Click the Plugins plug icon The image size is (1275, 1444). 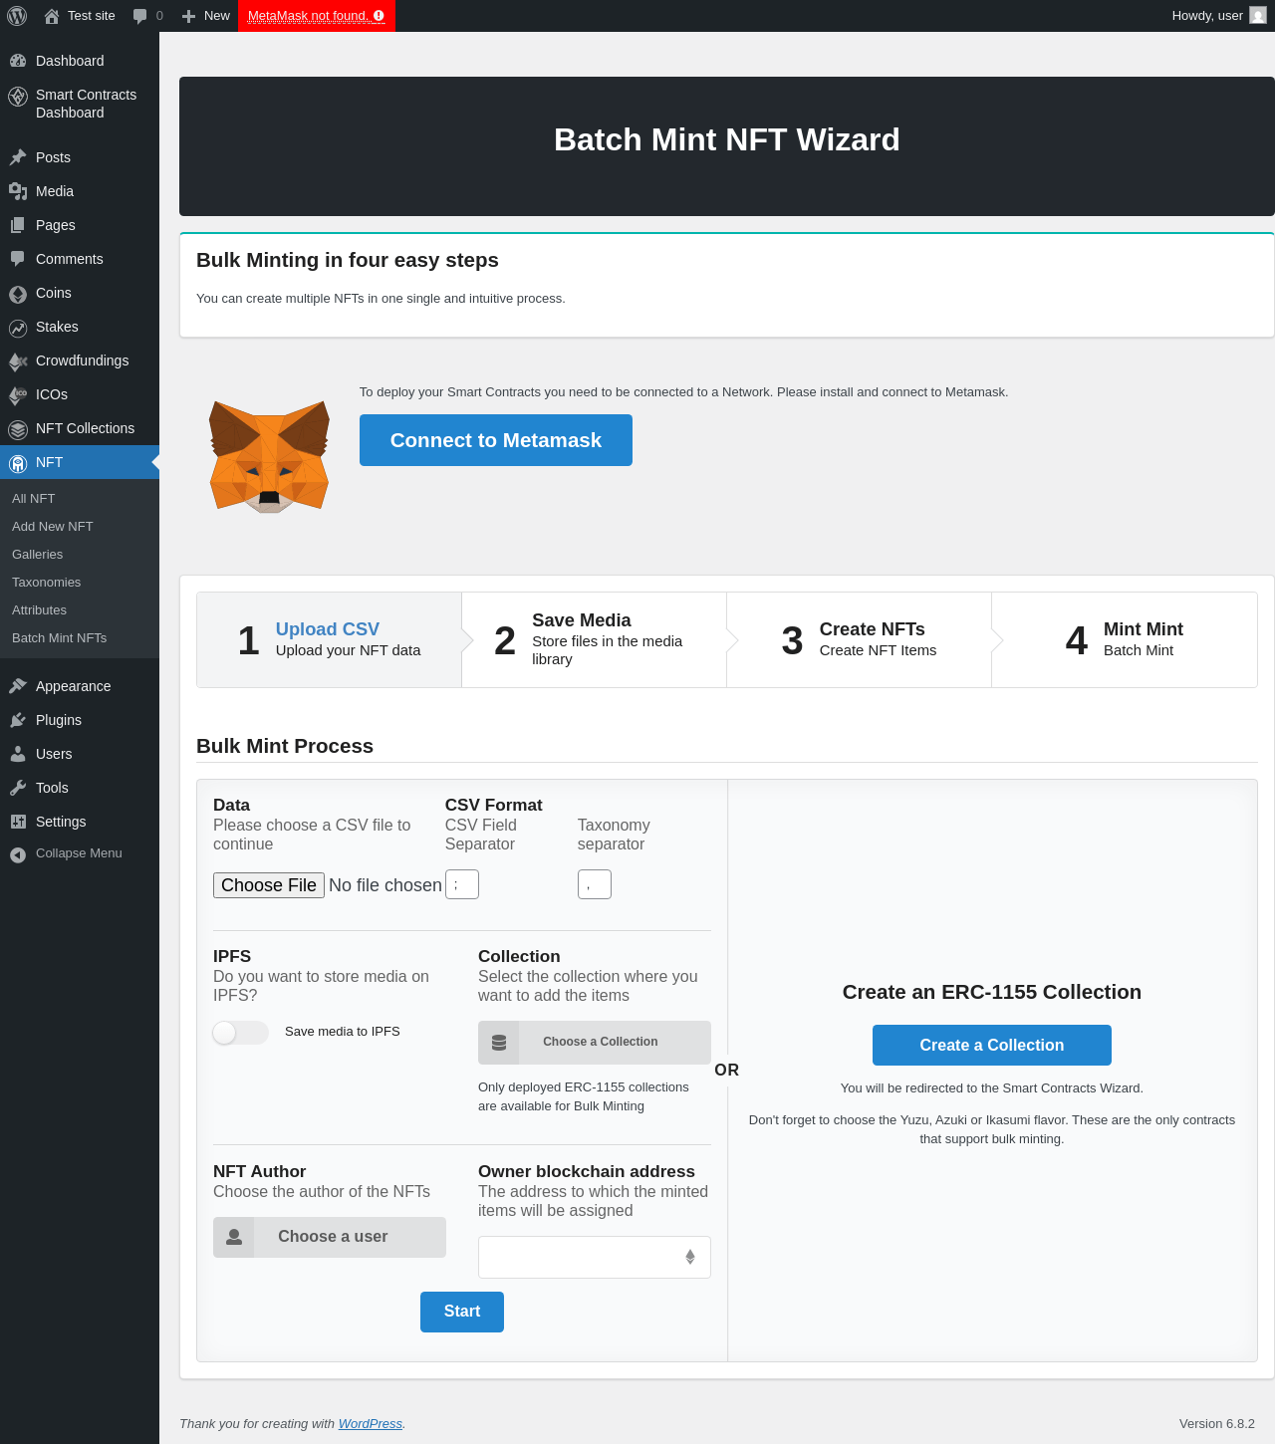point(18,720)
